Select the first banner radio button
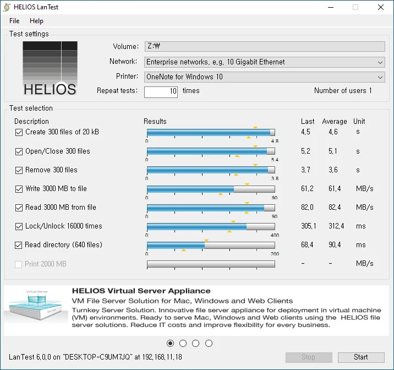Image resolution: width=394 pixels, height=370 pixels. 170,344
